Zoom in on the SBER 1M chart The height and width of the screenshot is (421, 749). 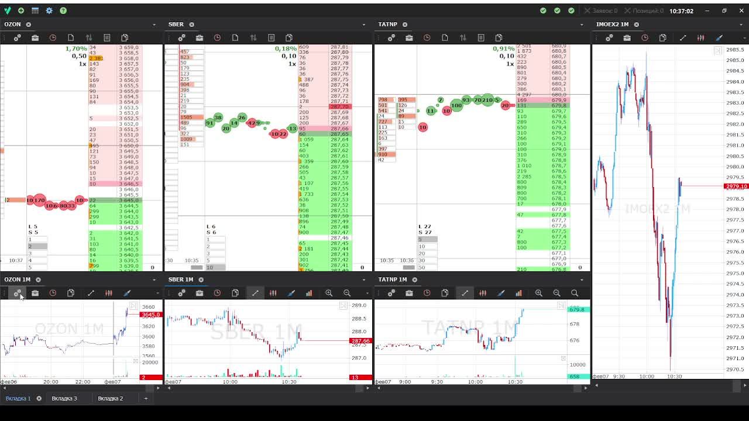[x=329, y=292]
